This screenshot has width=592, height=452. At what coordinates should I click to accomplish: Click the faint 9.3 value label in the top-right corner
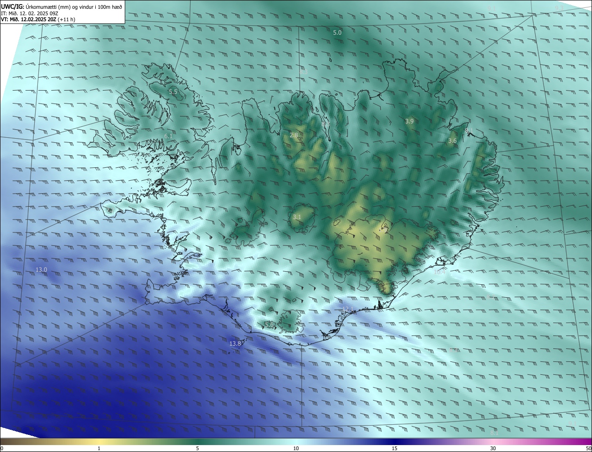pos(559,7)
